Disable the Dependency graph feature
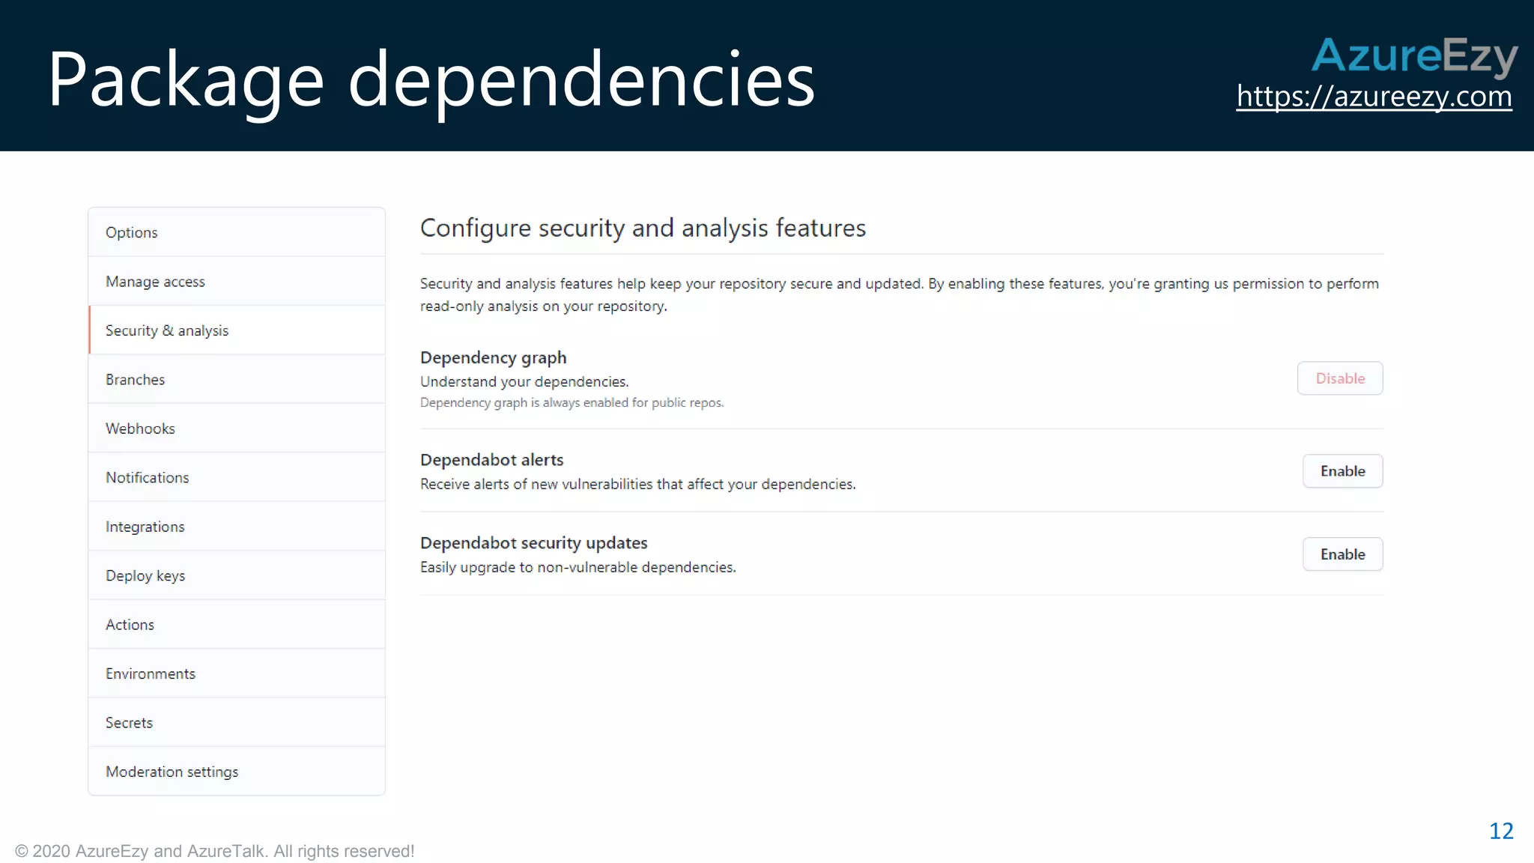This screenshot has height=863, width=1534. (x=1340, y=378)
